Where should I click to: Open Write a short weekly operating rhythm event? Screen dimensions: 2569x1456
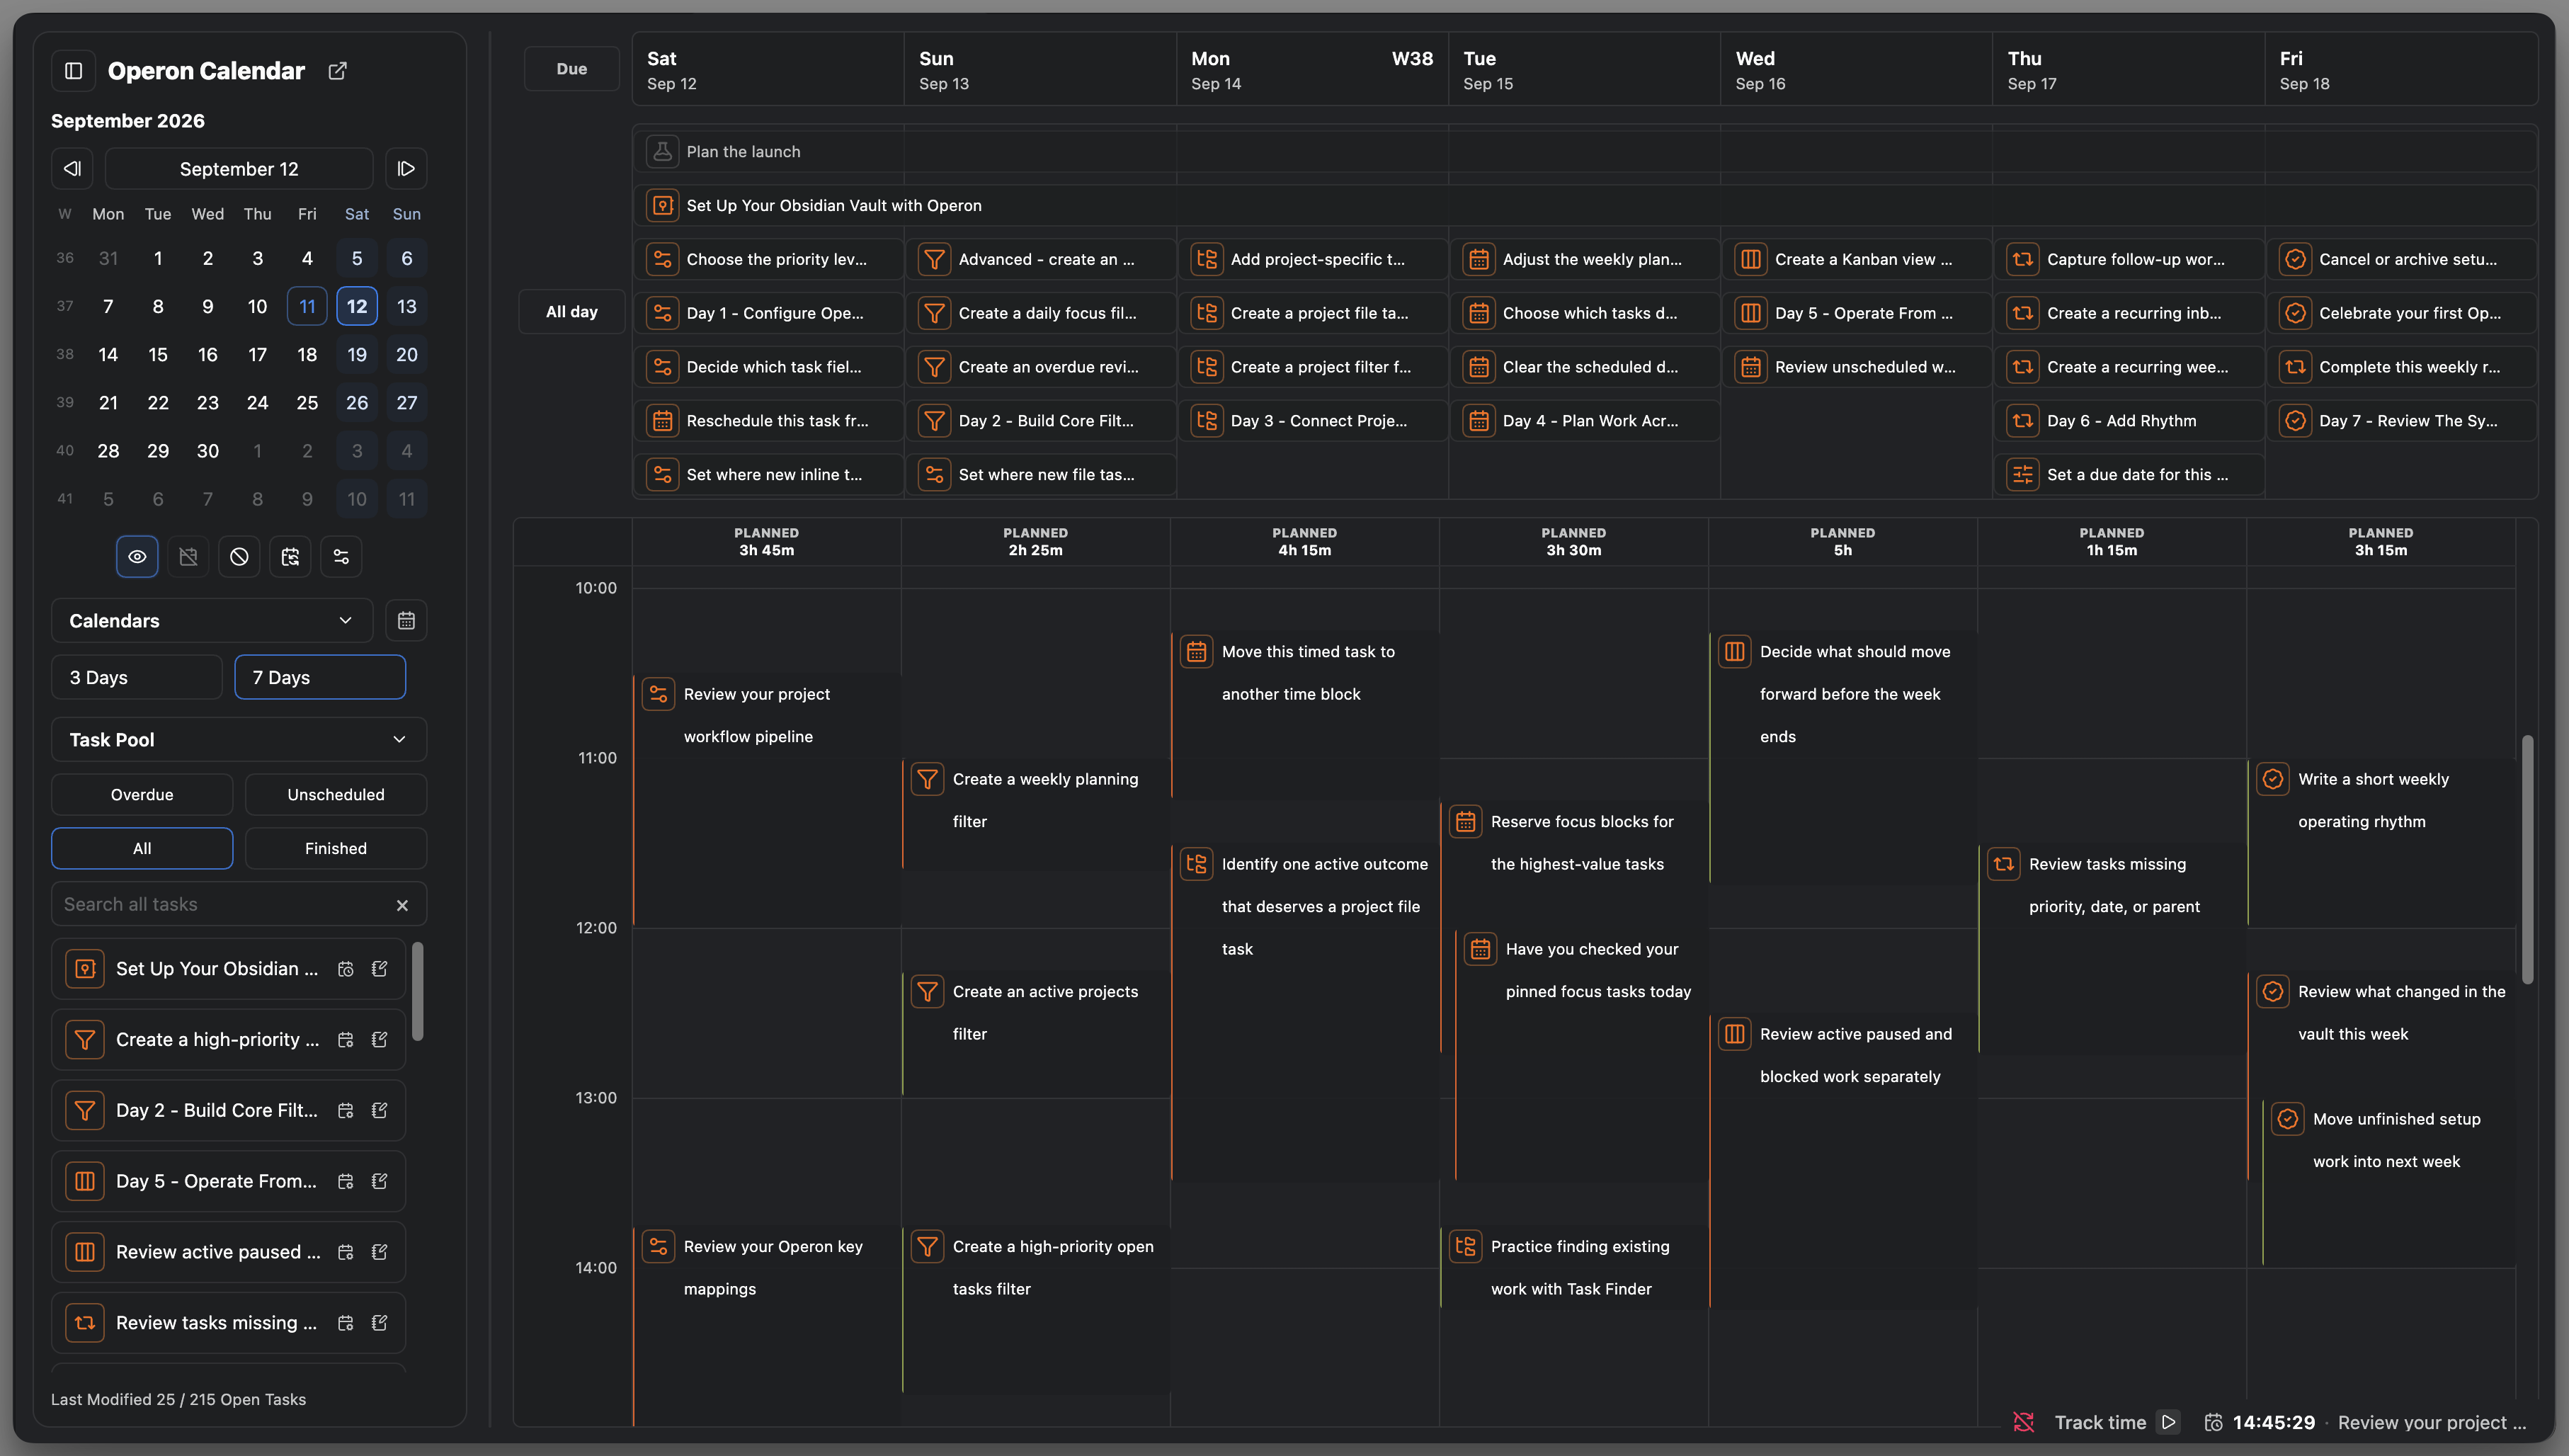pos(2382,842)
